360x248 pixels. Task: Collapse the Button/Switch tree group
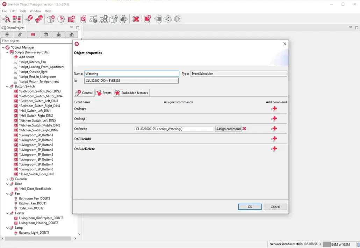click(x=7, y=87)
